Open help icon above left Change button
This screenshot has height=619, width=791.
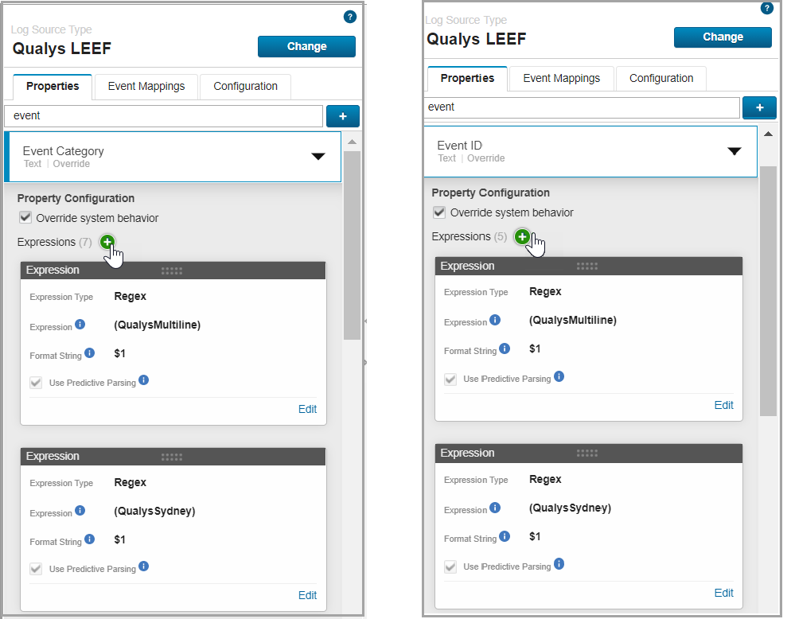tap(349, 17)
